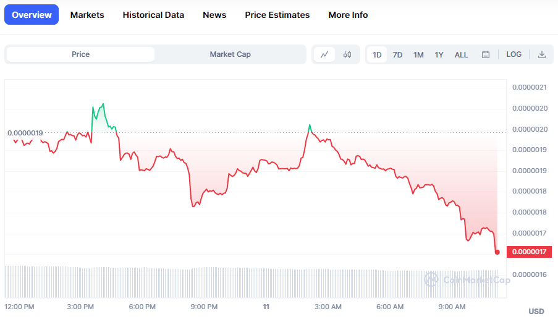The image size is (558, 319).
Task: Toggle the LOG scale button
Action: pos(514,54)
